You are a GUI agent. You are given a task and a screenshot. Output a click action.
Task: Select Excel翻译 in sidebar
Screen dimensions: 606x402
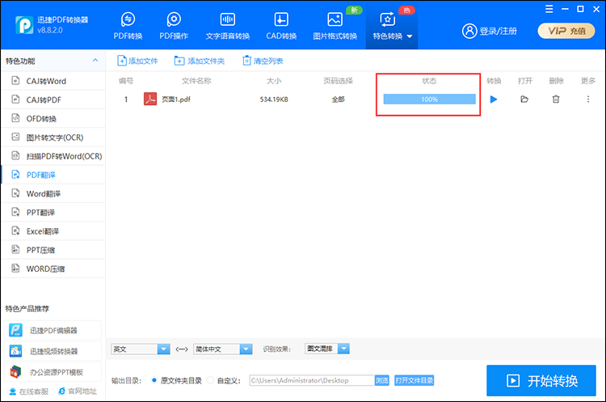[53, 231]
